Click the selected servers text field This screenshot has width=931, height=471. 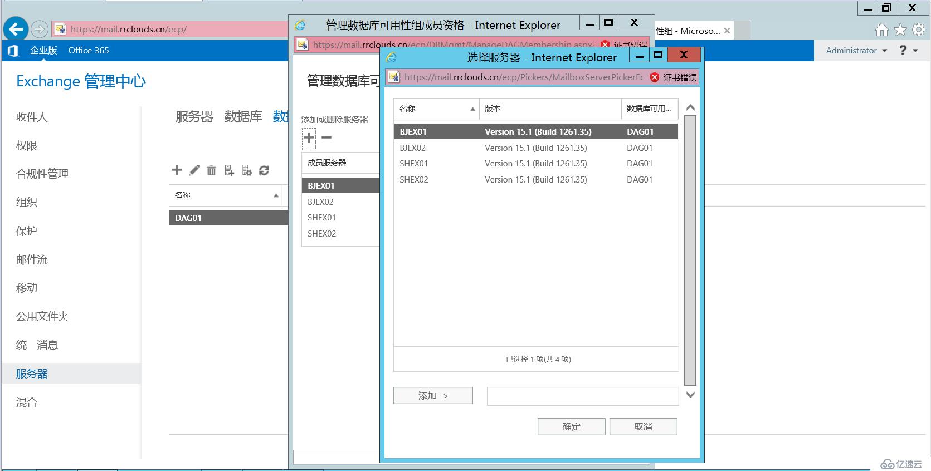[x=583, y=396]
